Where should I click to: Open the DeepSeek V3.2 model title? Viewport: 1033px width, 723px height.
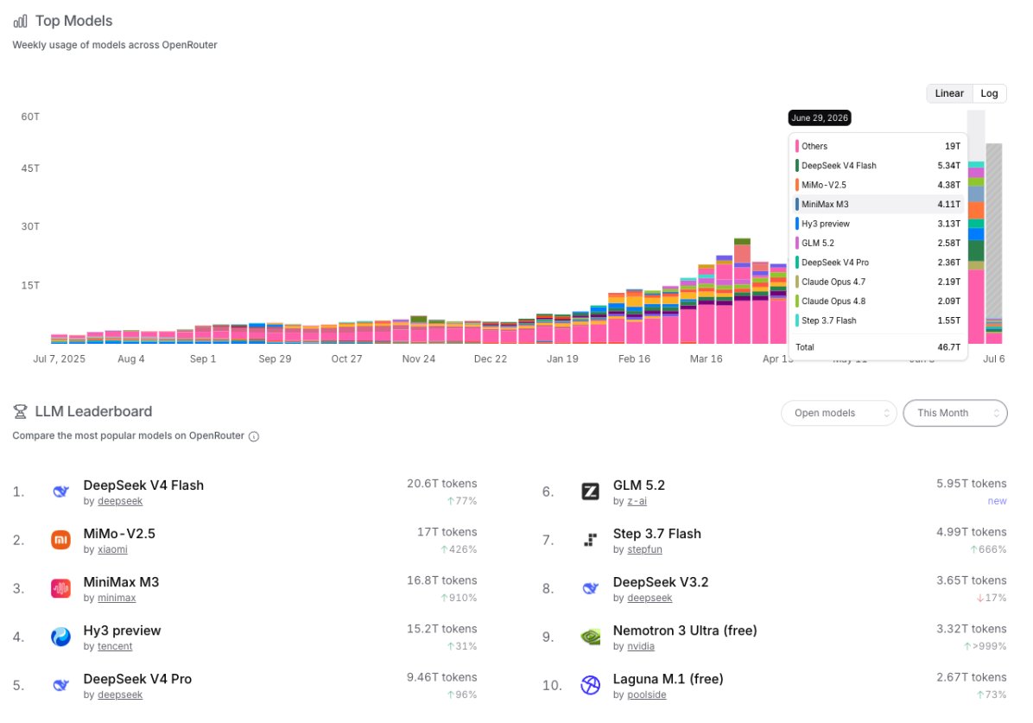click(x=661, y=582)
